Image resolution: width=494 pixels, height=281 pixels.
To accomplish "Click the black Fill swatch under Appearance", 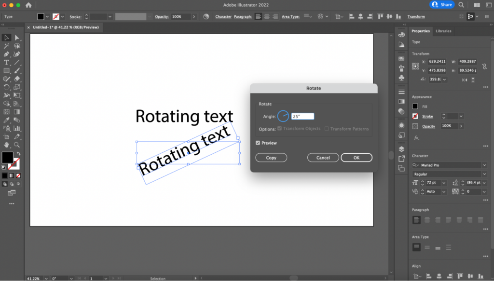I will (x=415, y=107).
